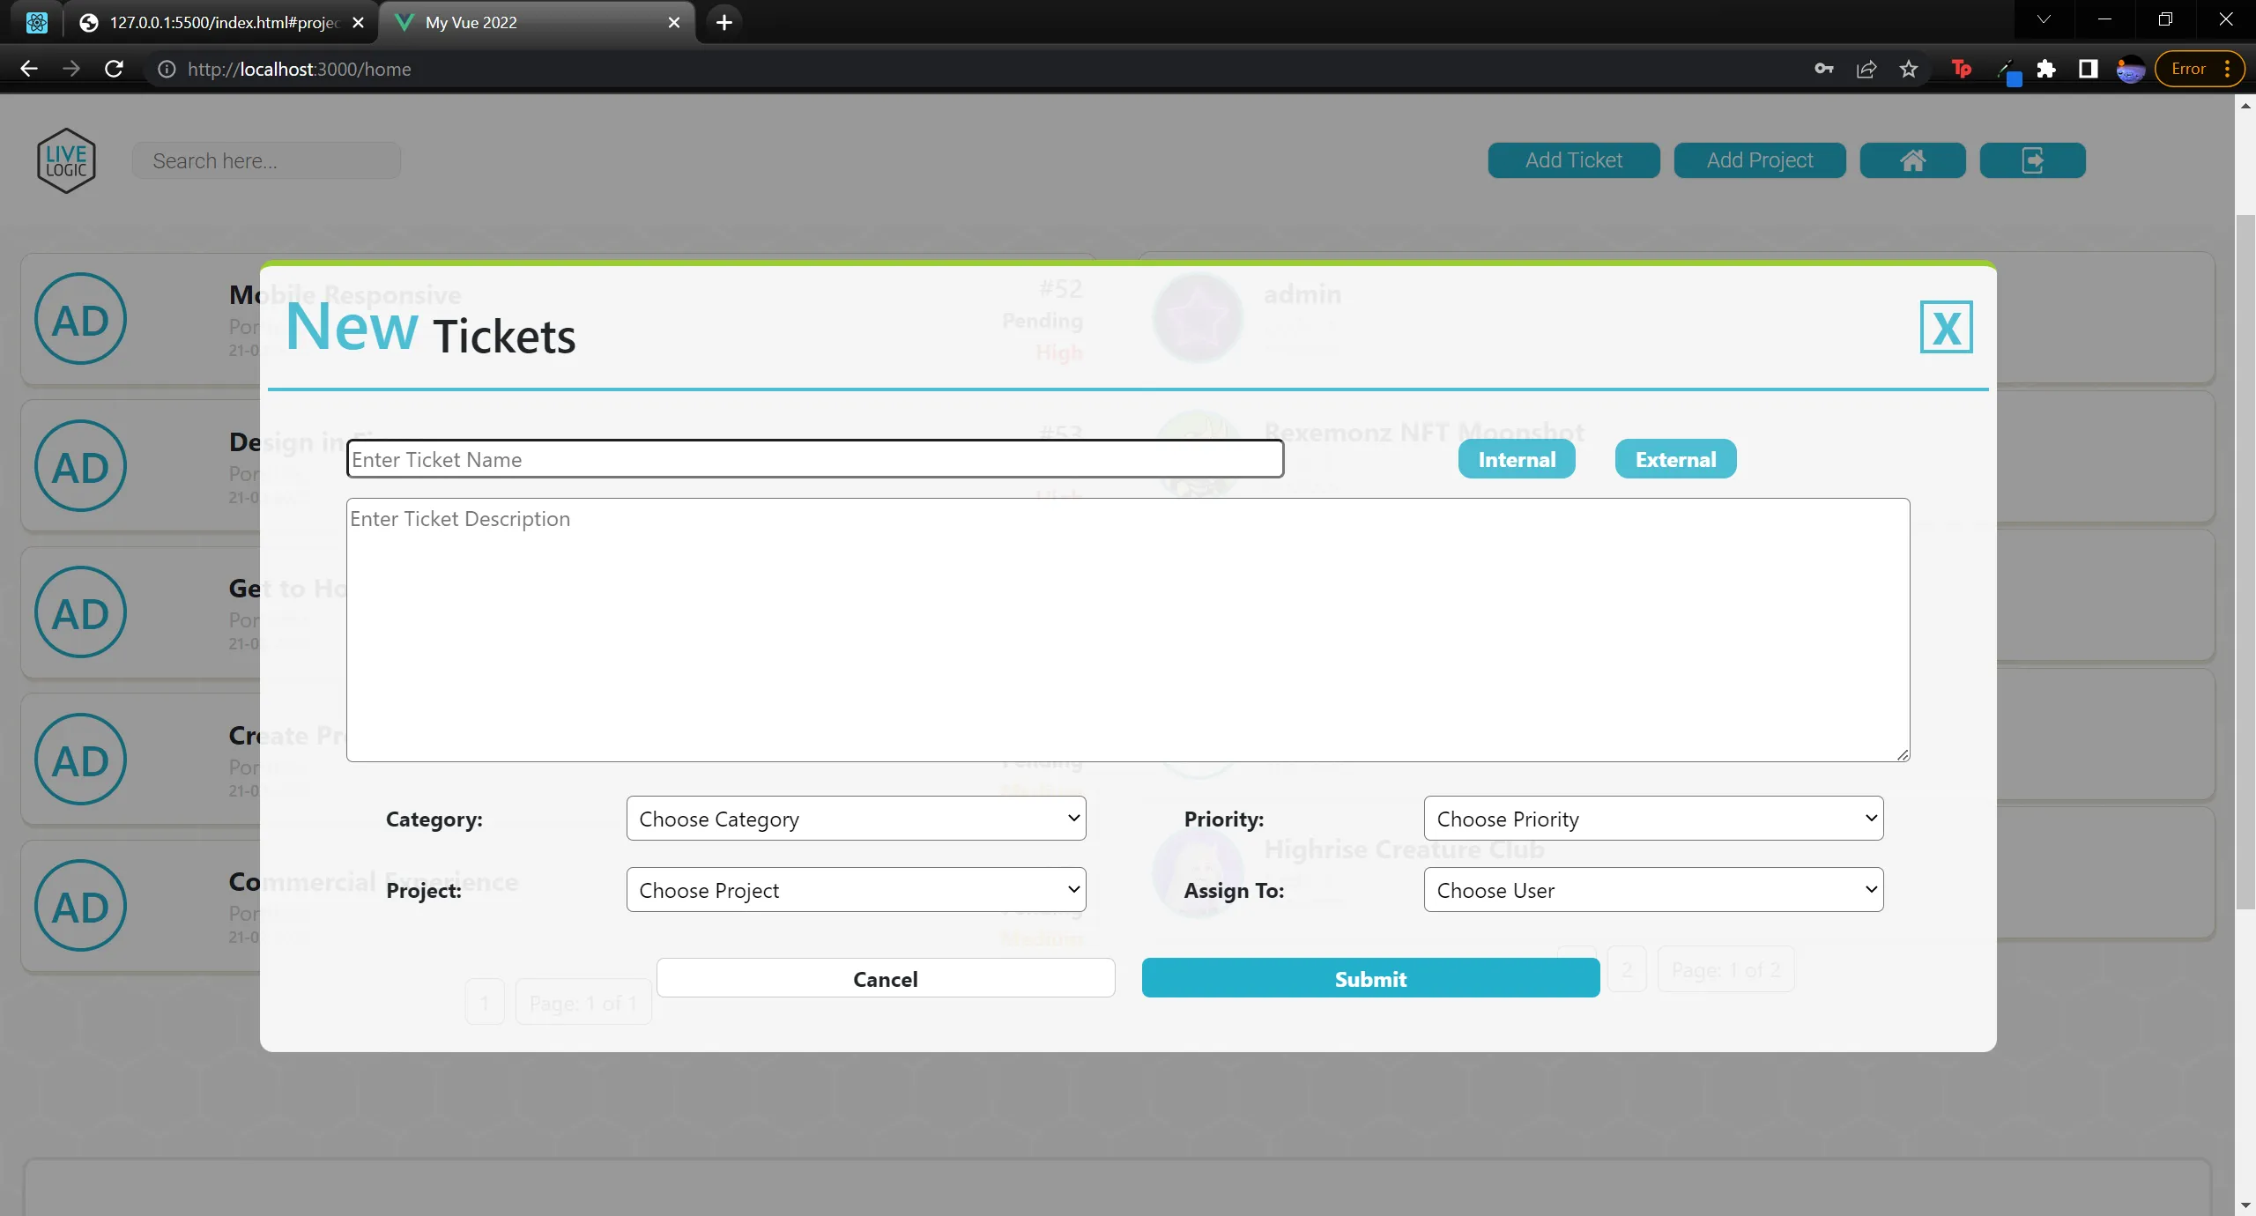2256x1216 pixels.
Task: Open the Choose Category dropdown
Action: [855, 818]
